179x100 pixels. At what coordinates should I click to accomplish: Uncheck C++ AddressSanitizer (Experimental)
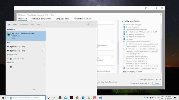pos(124,41)
